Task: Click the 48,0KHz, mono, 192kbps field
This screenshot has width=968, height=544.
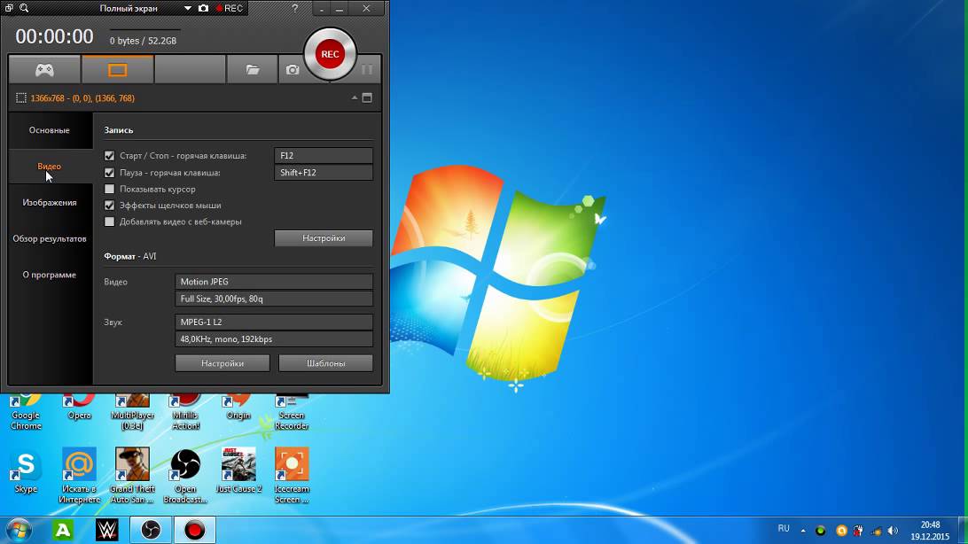Action: 274,339
